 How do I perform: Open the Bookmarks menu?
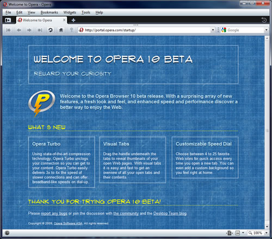49,12
